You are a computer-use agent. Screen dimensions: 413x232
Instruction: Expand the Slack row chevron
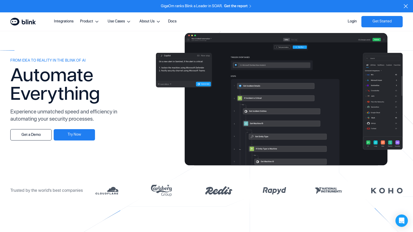point(366,118)
